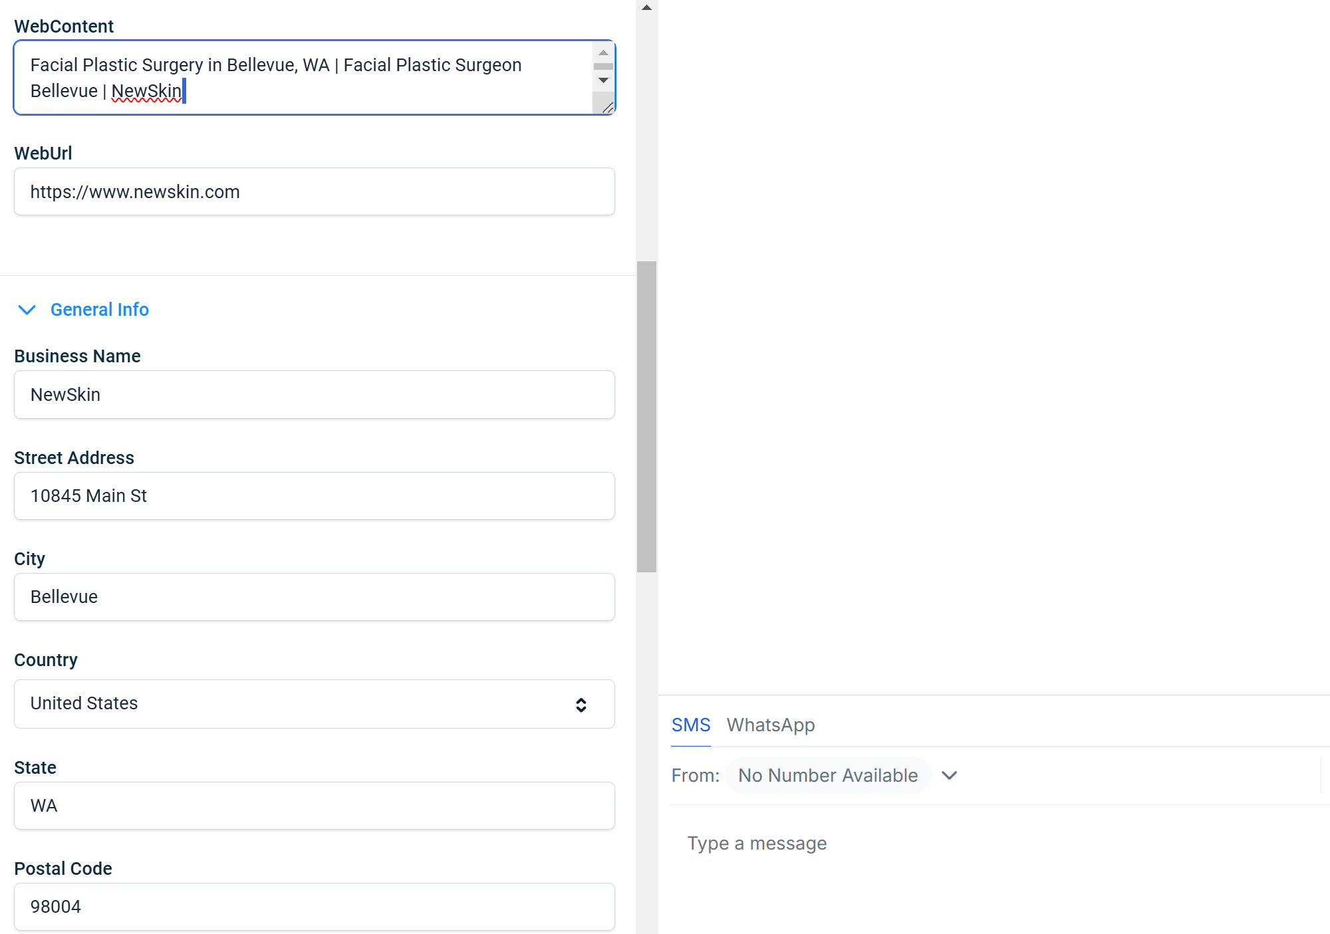The height and width of the screenshot is (934, 1330).
Task: Click the General Info heading link
Action: (x=99, y=310)
